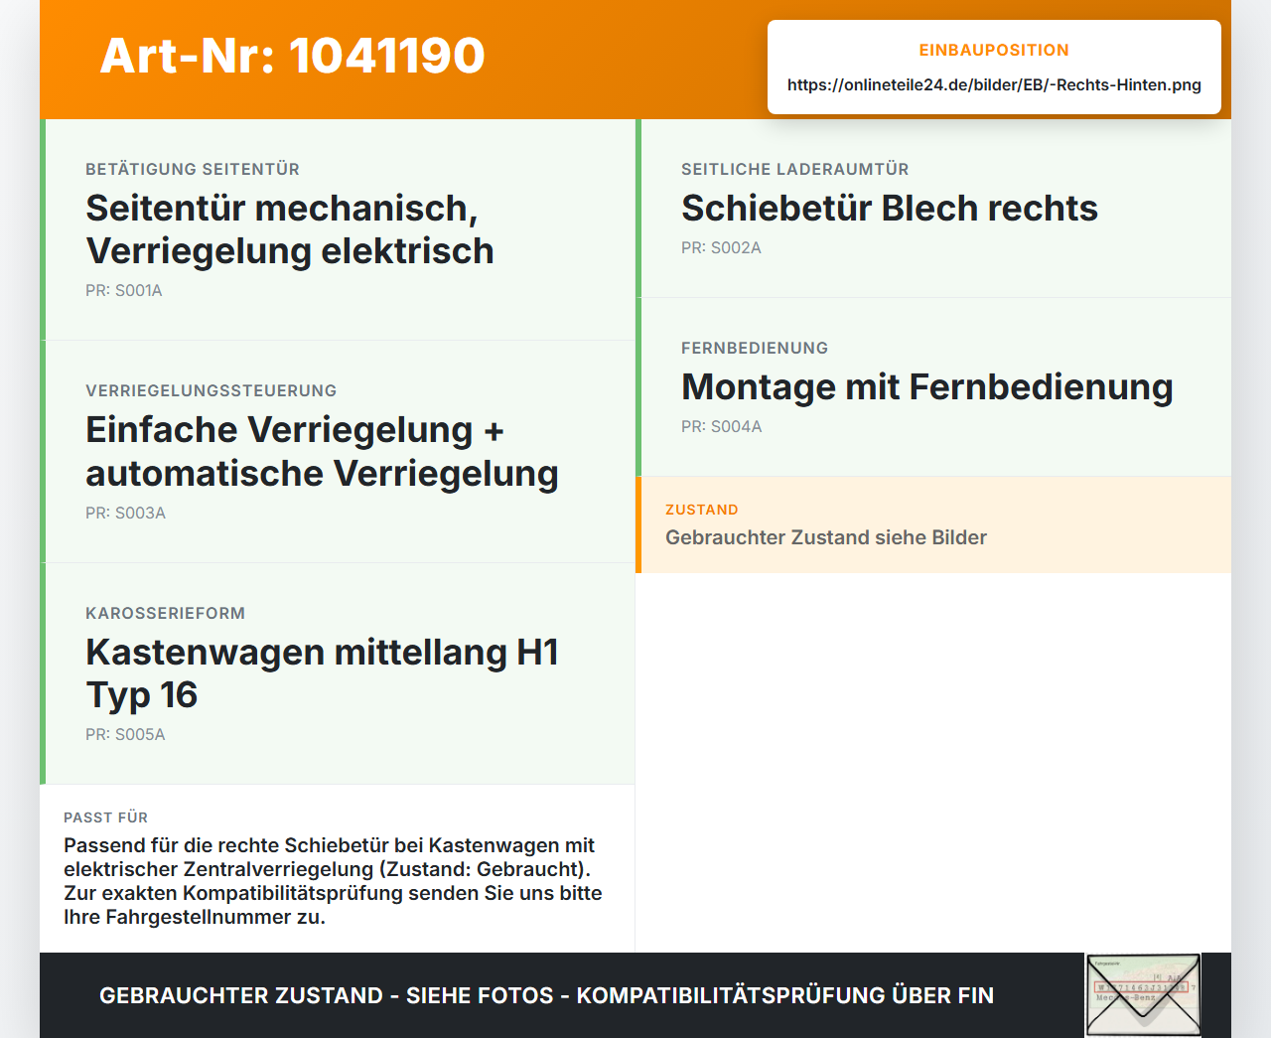This screenshot has width=1271, height=1039.
Task: Select the PR: S001A code
Action: point(124,291)
